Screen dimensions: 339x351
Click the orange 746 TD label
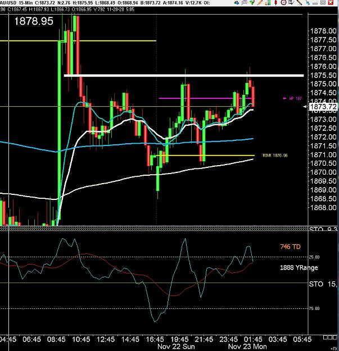click(290, 247)
